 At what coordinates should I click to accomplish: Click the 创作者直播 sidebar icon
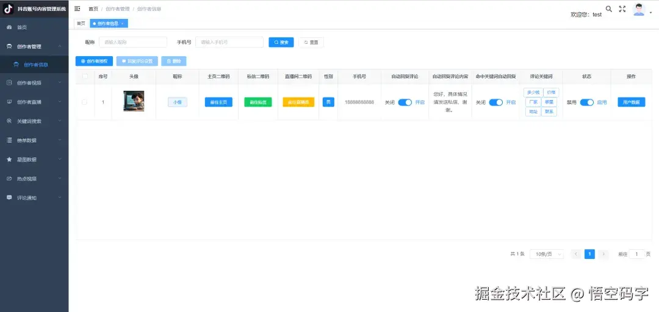point(9,102)
